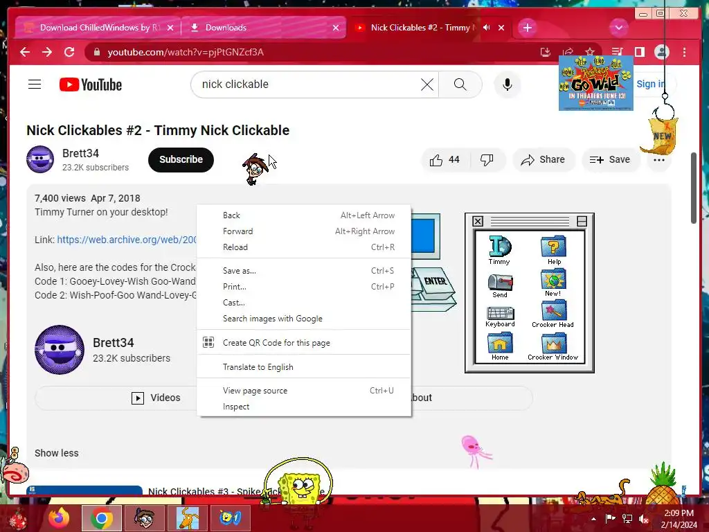The width and height of the screenshot is (709, 532).
Task: Mute the tab via its speaker icon
Action: click(487, 28)
